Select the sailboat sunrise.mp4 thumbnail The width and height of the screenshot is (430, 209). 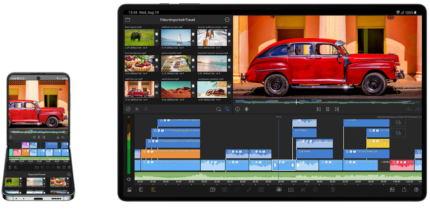coord(176,38)
